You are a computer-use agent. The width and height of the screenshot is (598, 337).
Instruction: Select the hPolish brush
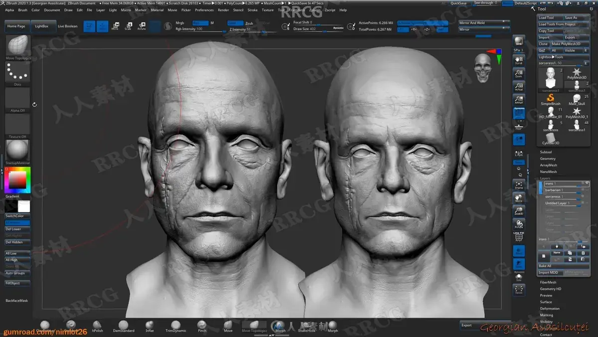[97, 326]
